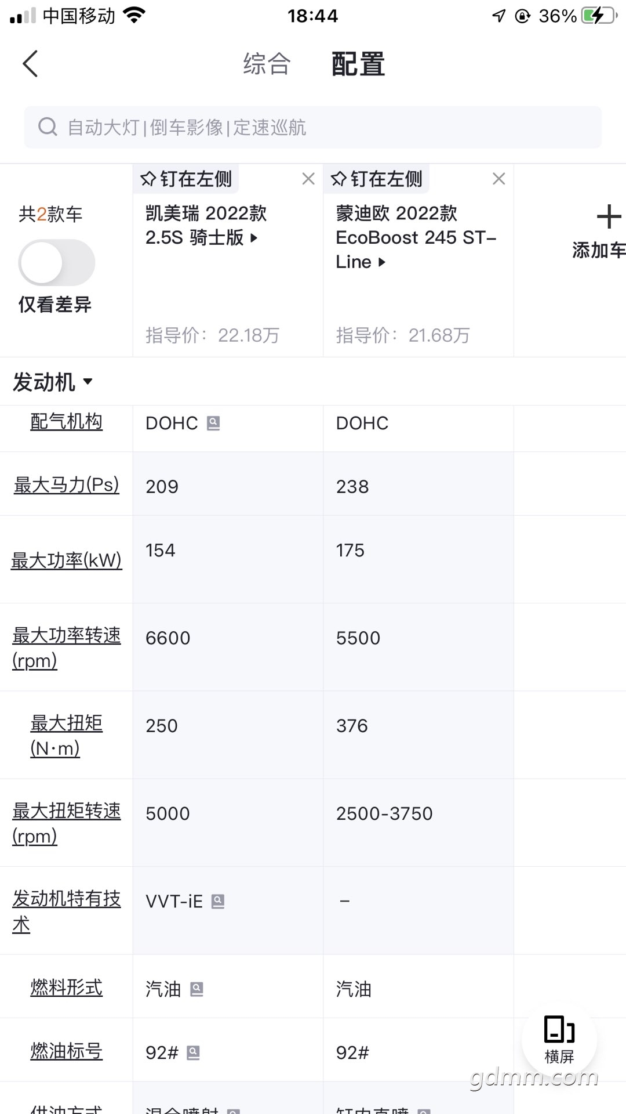This screenshot has width=626, height=1114.
Task: Open VVT-iE info icon
Action: [218, 901]
